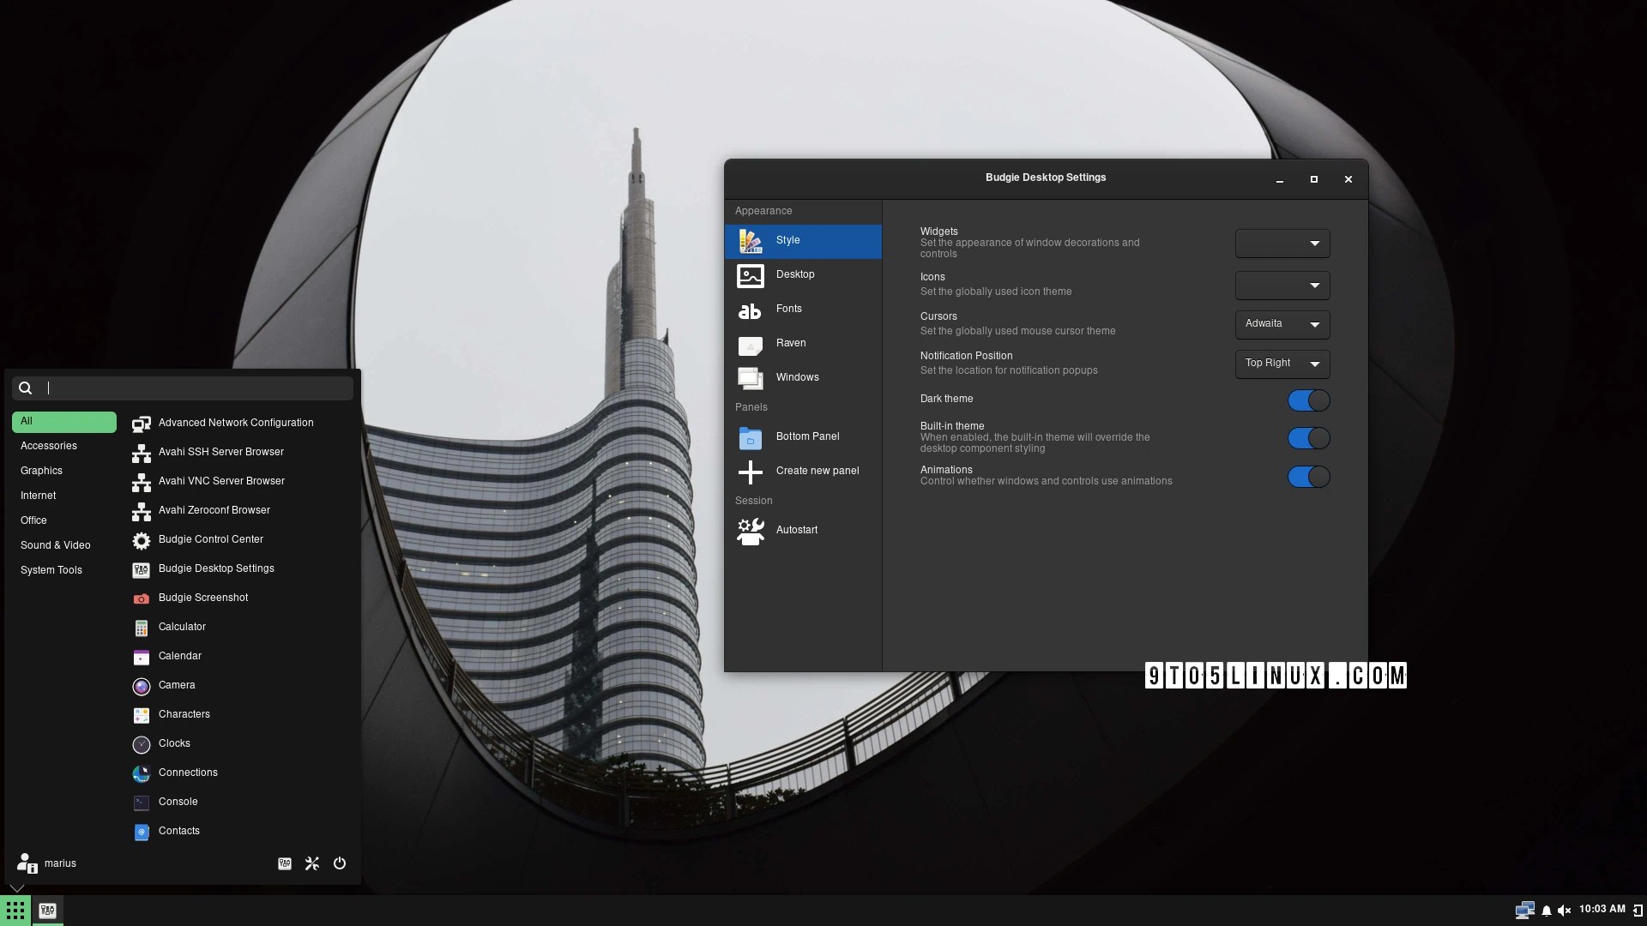Image resolution: width=1647 pixels, height=926 pixels.
Task: Click the marius username label
Action: click(x=60, y=863)
